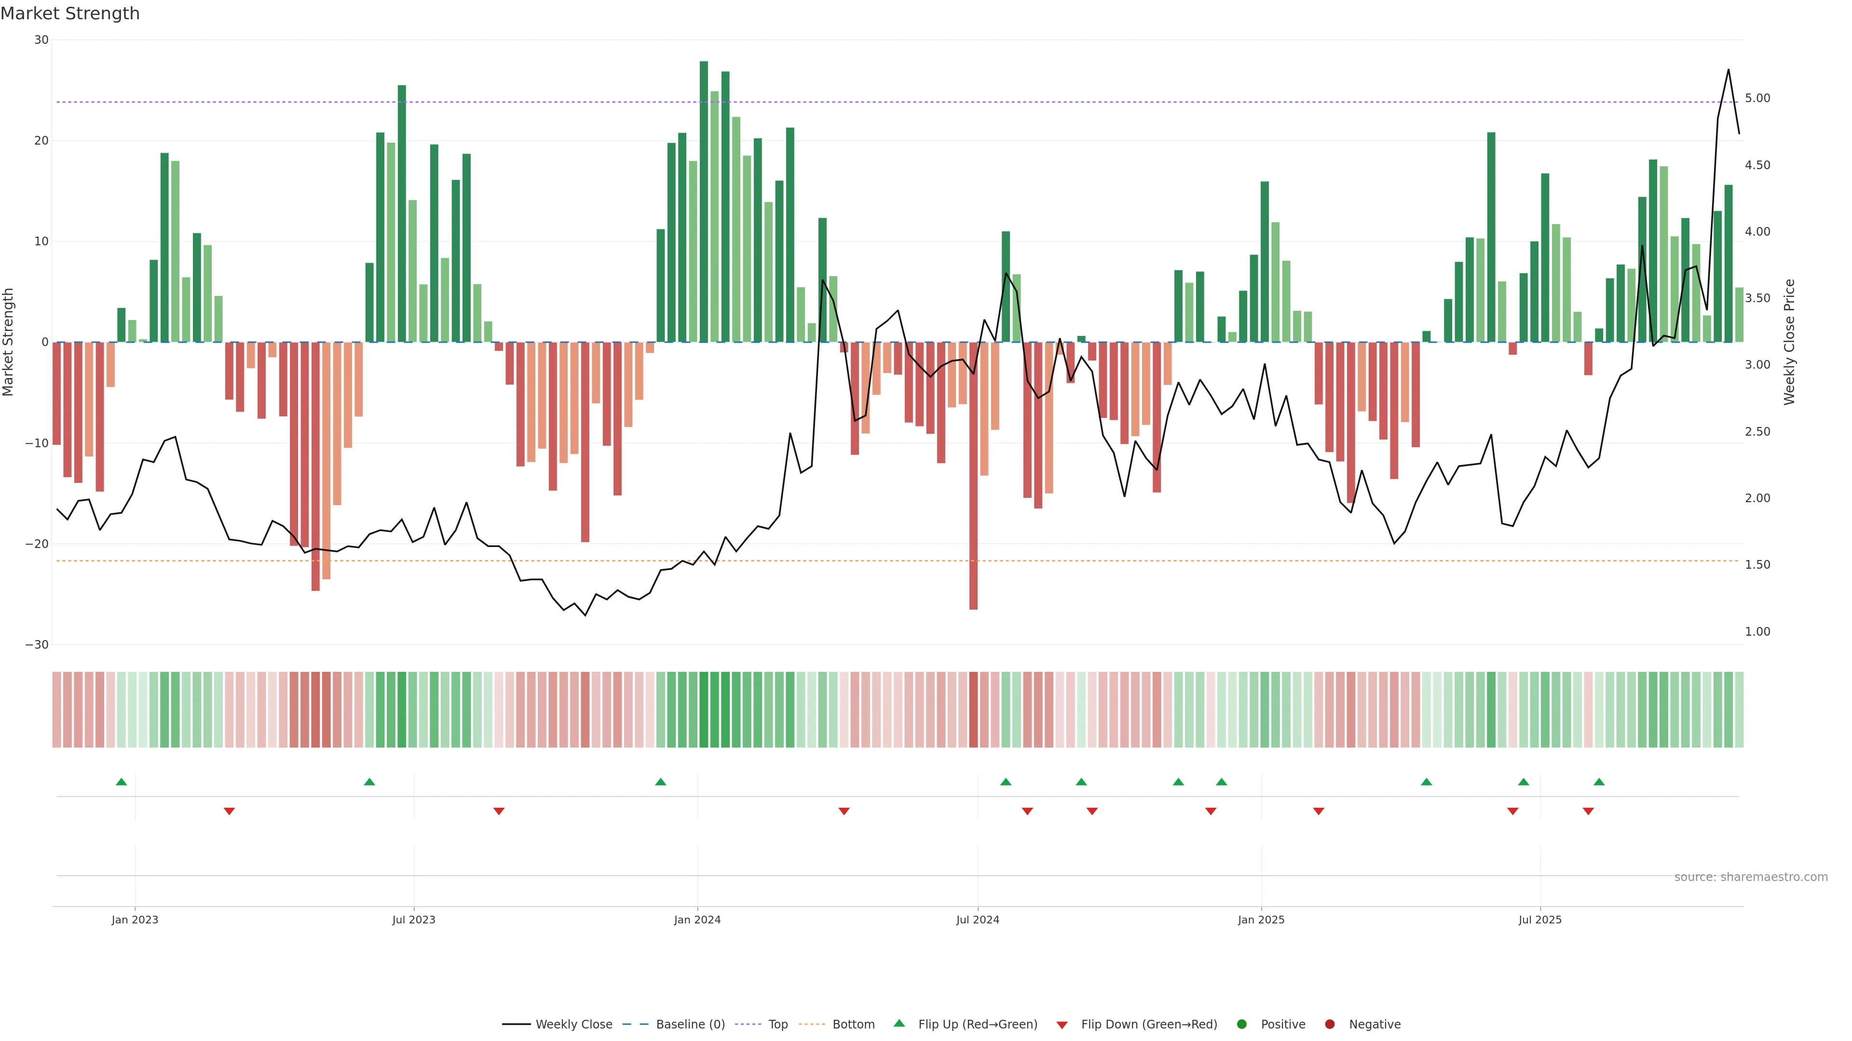Click flip-up triangle just before Jan 2024

pyautogui.click(x=661, y=782)
